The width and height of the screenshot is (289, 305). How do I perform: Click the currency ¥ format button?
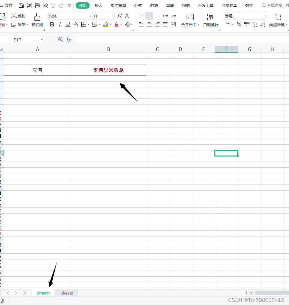[228, 24]
